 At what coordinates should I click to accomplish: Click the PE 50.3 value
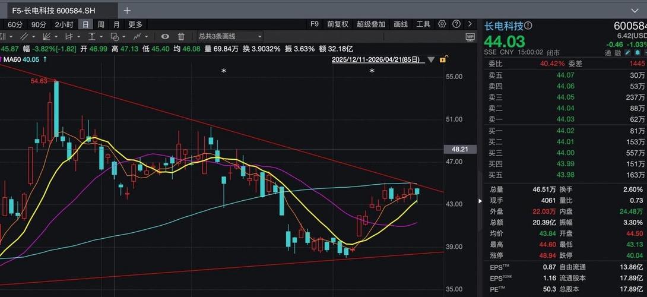550,289
